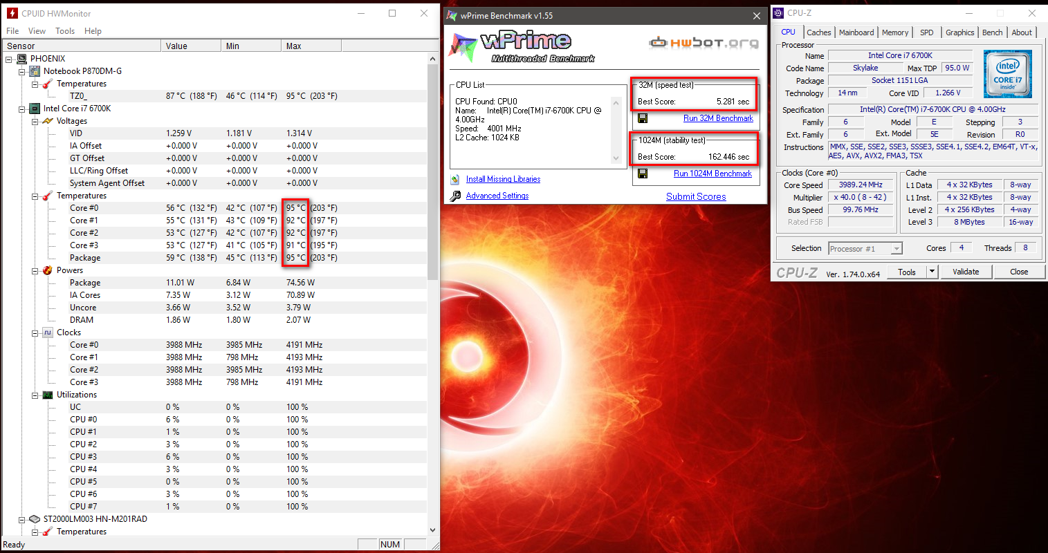The image size is (1048, 553).
Task: Click the HWBOT.org logo in wPrime
Action: 704,43
